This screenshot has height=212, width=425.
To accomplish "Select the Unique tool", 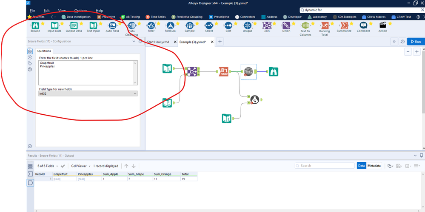I will click(248, 26).
